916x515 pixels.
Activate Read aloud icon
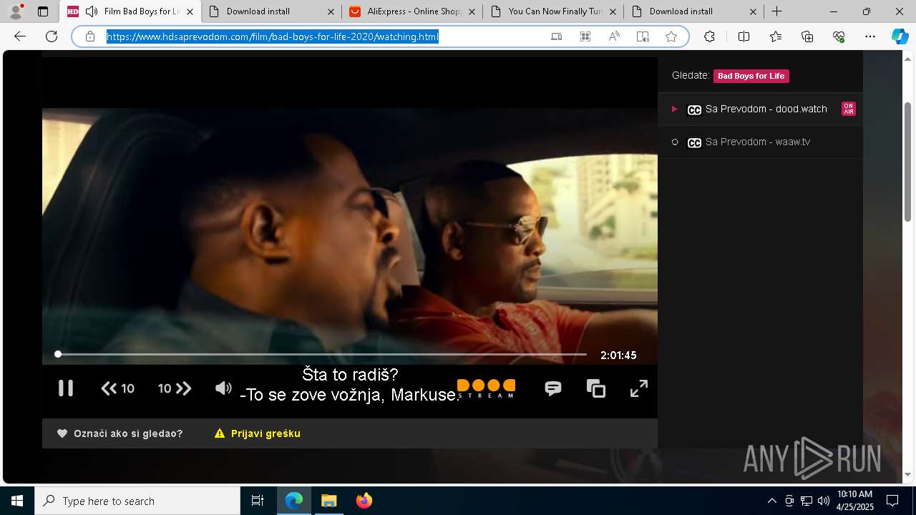tap(614, 36)
